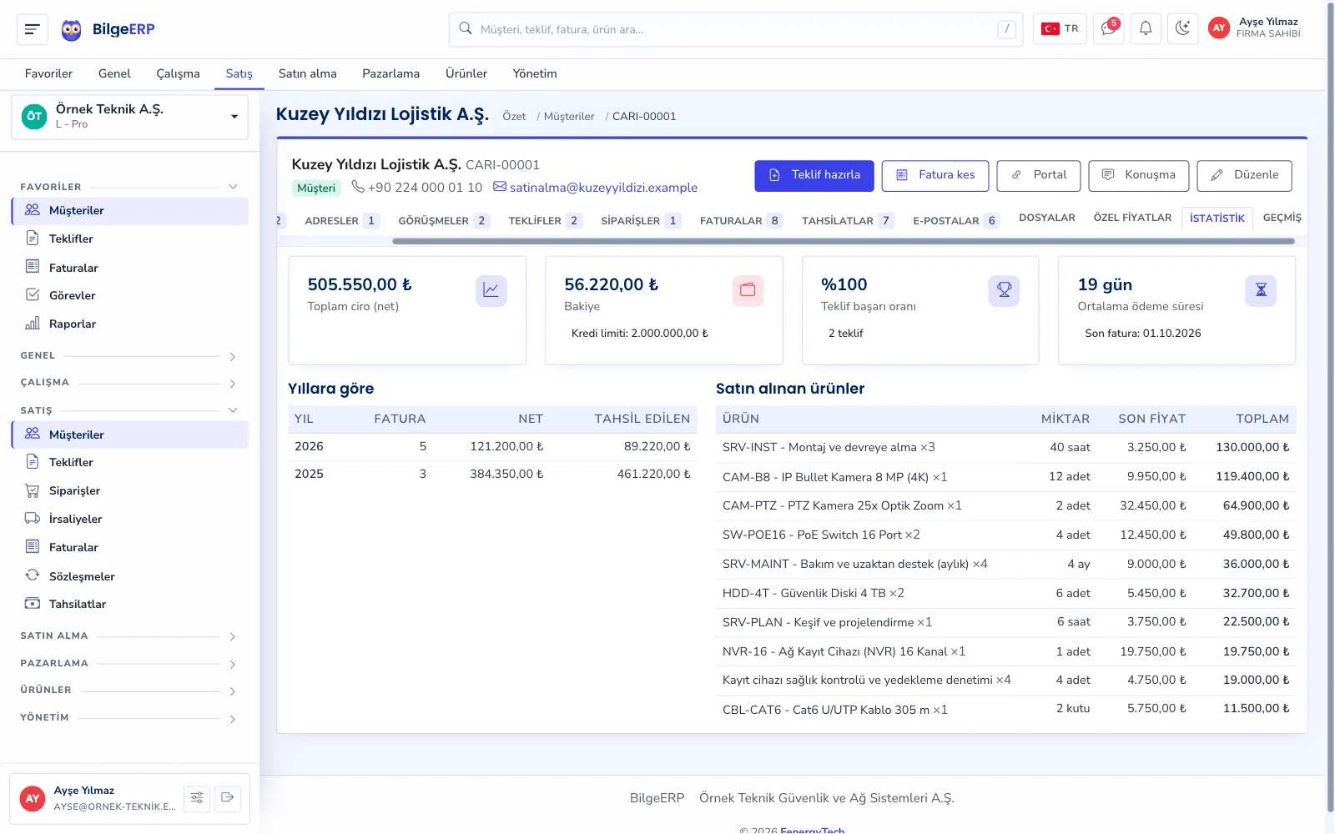This screenshot has height=834, width=1335.
Task: Click the hourglass icon on Ortalama ödeme süresi
Action: pos(1261,290)
